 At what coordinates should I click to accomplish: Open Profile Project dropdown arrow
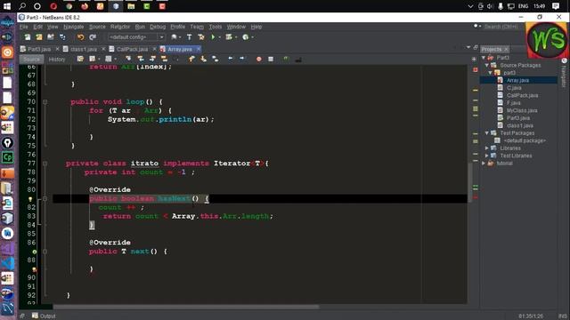tap(252, 37)
